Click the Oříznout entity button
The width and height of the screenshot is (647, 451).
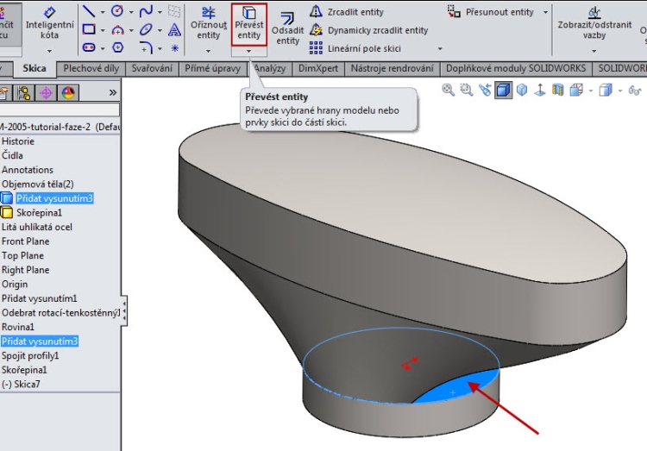208,24
